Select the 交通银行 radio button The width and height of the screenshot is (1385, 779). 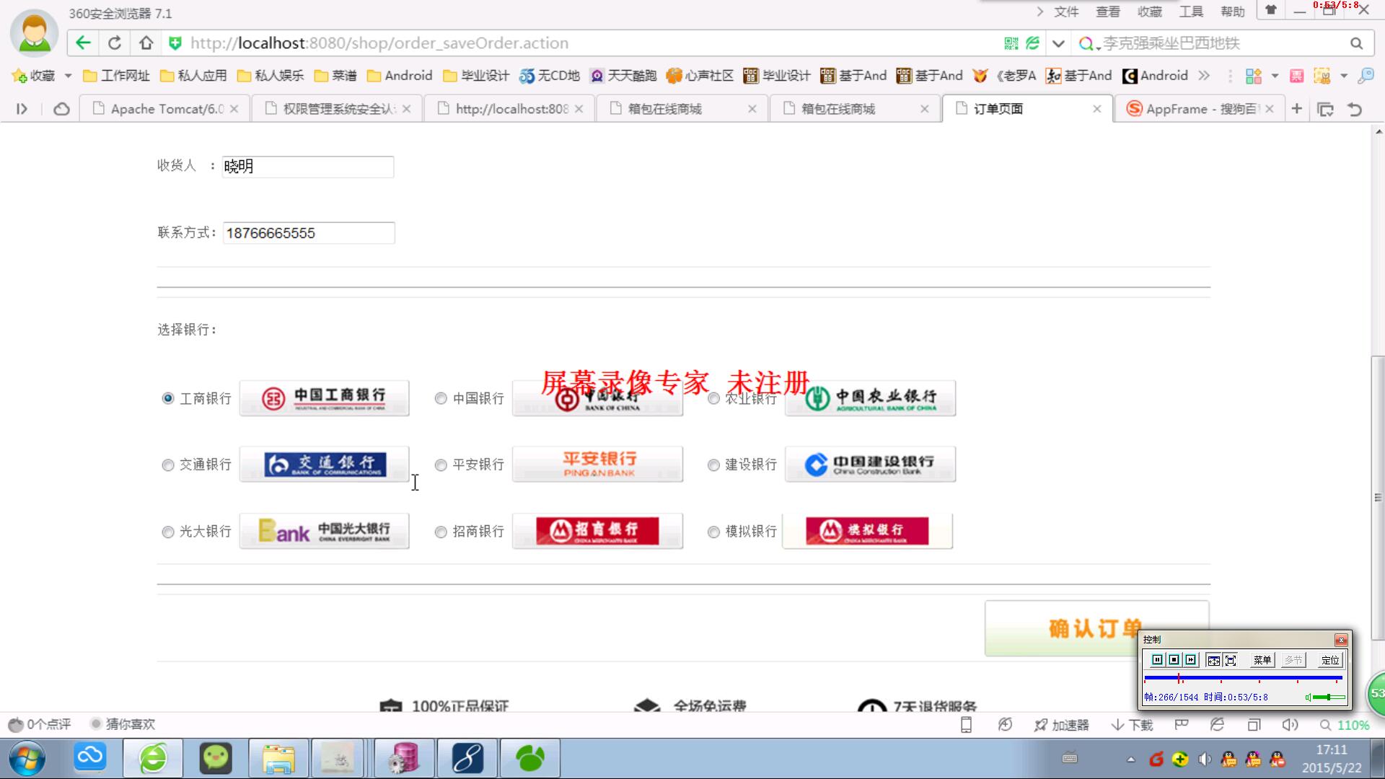tap(168, 465)
